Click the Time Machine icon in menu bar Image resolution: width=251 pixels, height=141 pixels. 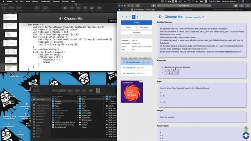click(180, 2)
